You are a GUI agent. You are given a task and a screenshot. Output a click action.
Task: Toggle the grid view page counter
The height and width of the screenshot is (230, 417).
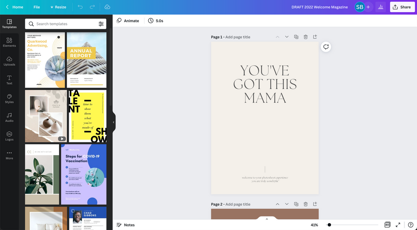(387, 225)
